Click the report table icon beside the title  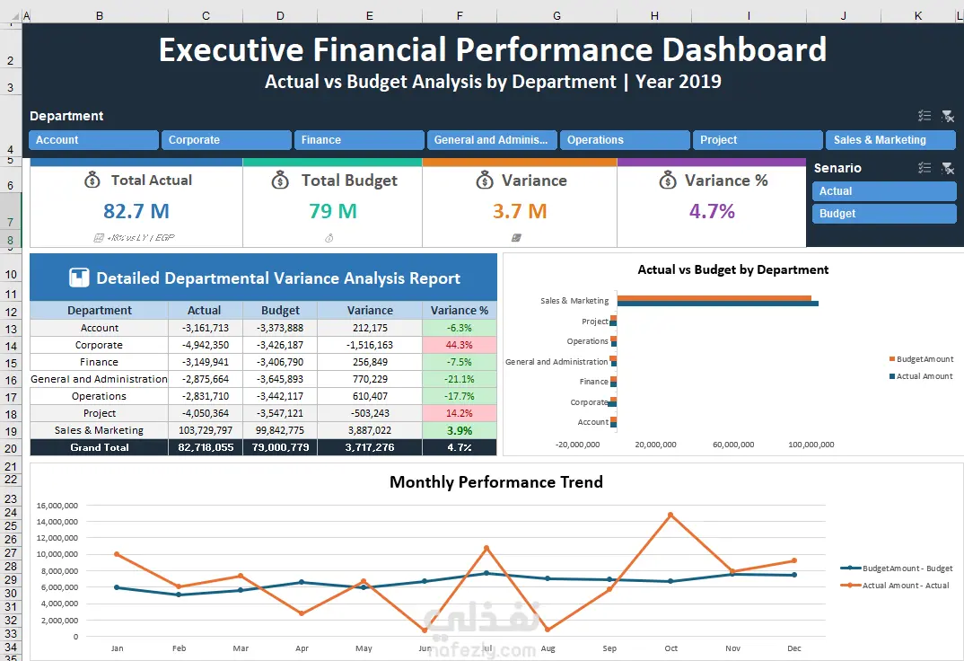[79, 278]
